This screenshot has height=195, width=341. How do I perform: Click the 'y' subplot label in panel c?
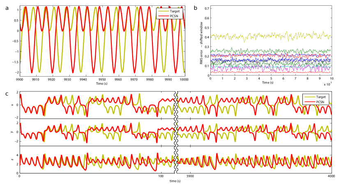(x=12, y=132)
